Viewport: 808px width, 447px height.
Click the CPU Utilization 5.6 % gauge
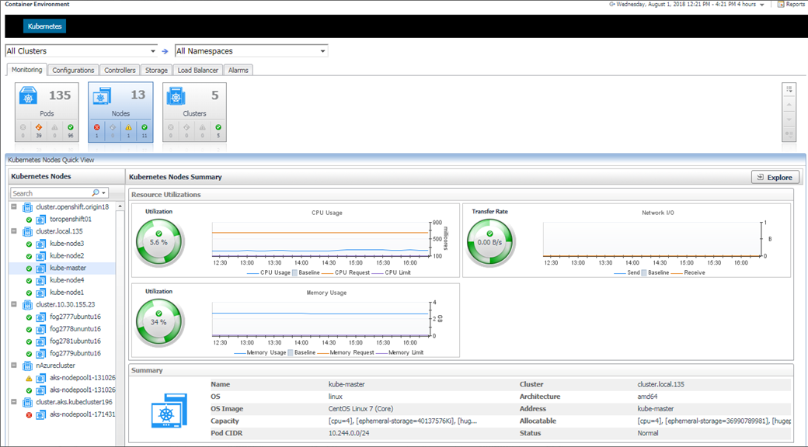158,242
